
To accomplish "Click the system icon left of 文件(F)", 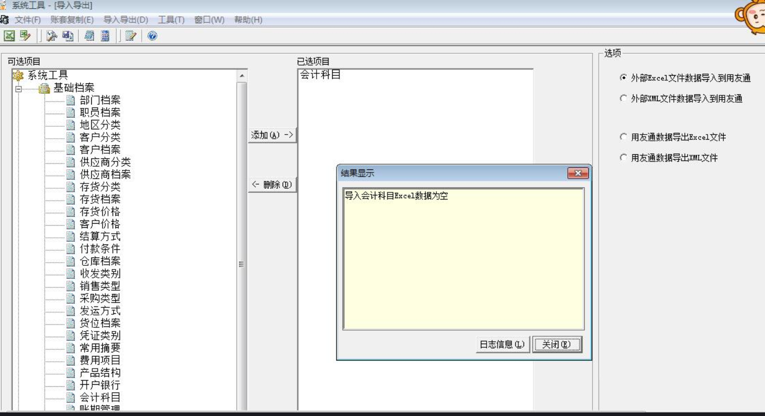I will click(x=5, y=20).
